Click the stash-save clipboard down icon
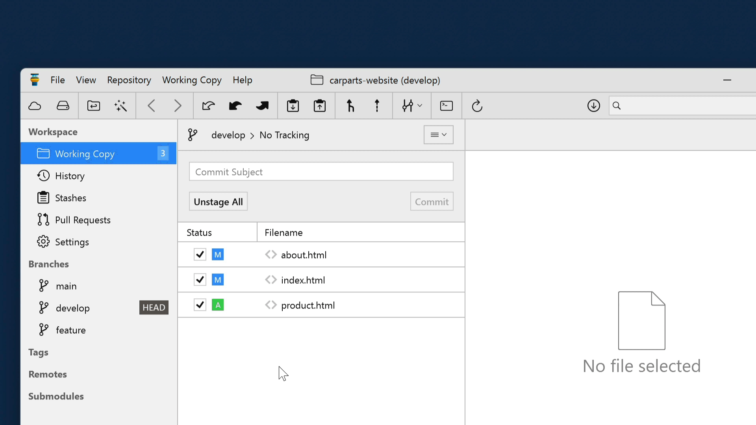Screen dimensions: 756x425 (x=293, y=106)
